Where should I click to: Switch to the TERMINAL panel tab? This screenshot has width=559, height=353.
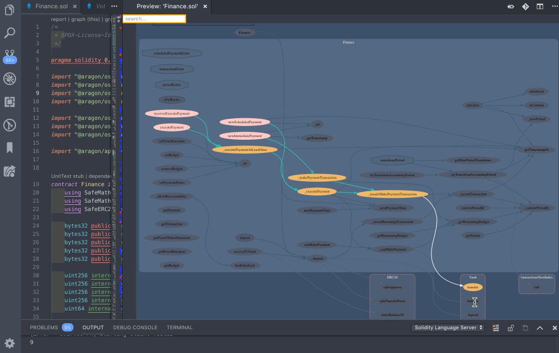tap(180, 328)
